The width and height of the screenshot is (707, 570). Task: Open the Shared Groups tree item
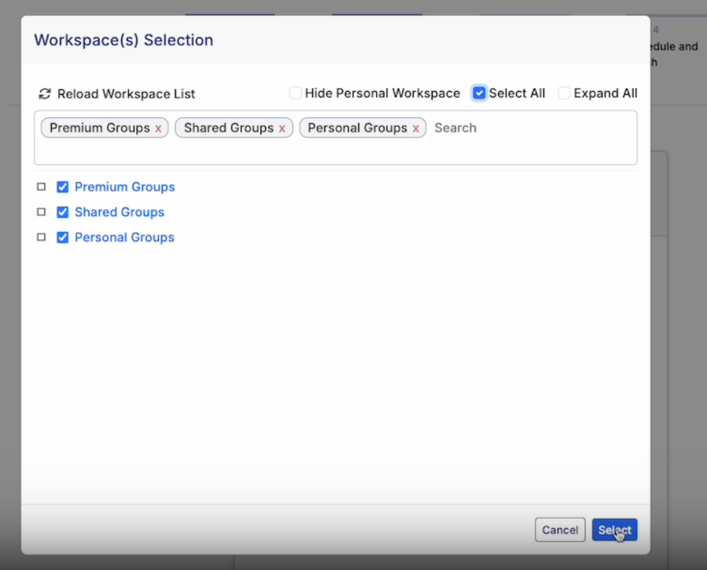tap(119, 212)
